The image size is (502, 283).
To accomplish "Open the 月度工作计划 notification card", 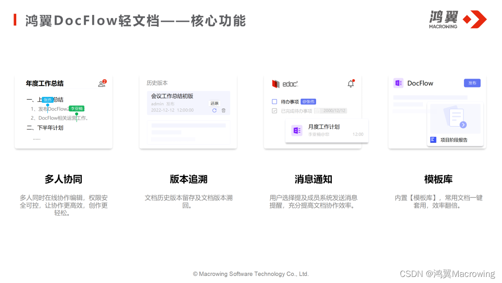I will (x=327, y=131).
